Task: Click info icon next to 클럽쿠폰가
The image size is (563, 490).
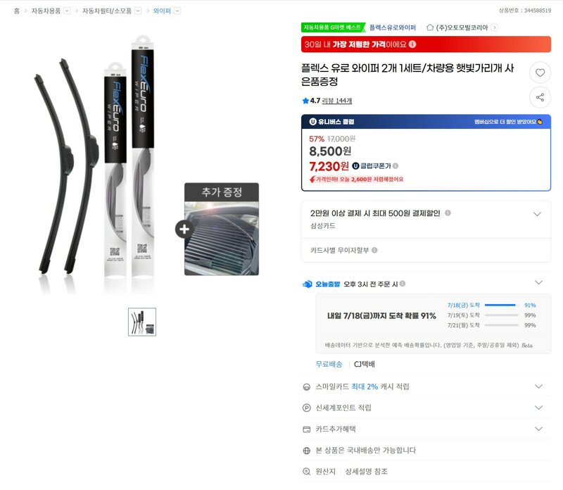Action: (396, 166)
